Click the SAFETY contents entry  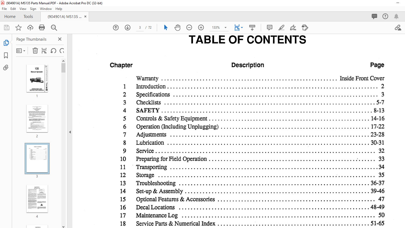pos(148,111)
